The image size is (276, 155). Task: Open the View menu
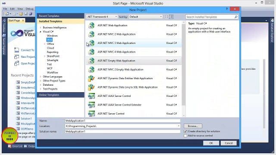pyautogui.click(x=20, y=9)
